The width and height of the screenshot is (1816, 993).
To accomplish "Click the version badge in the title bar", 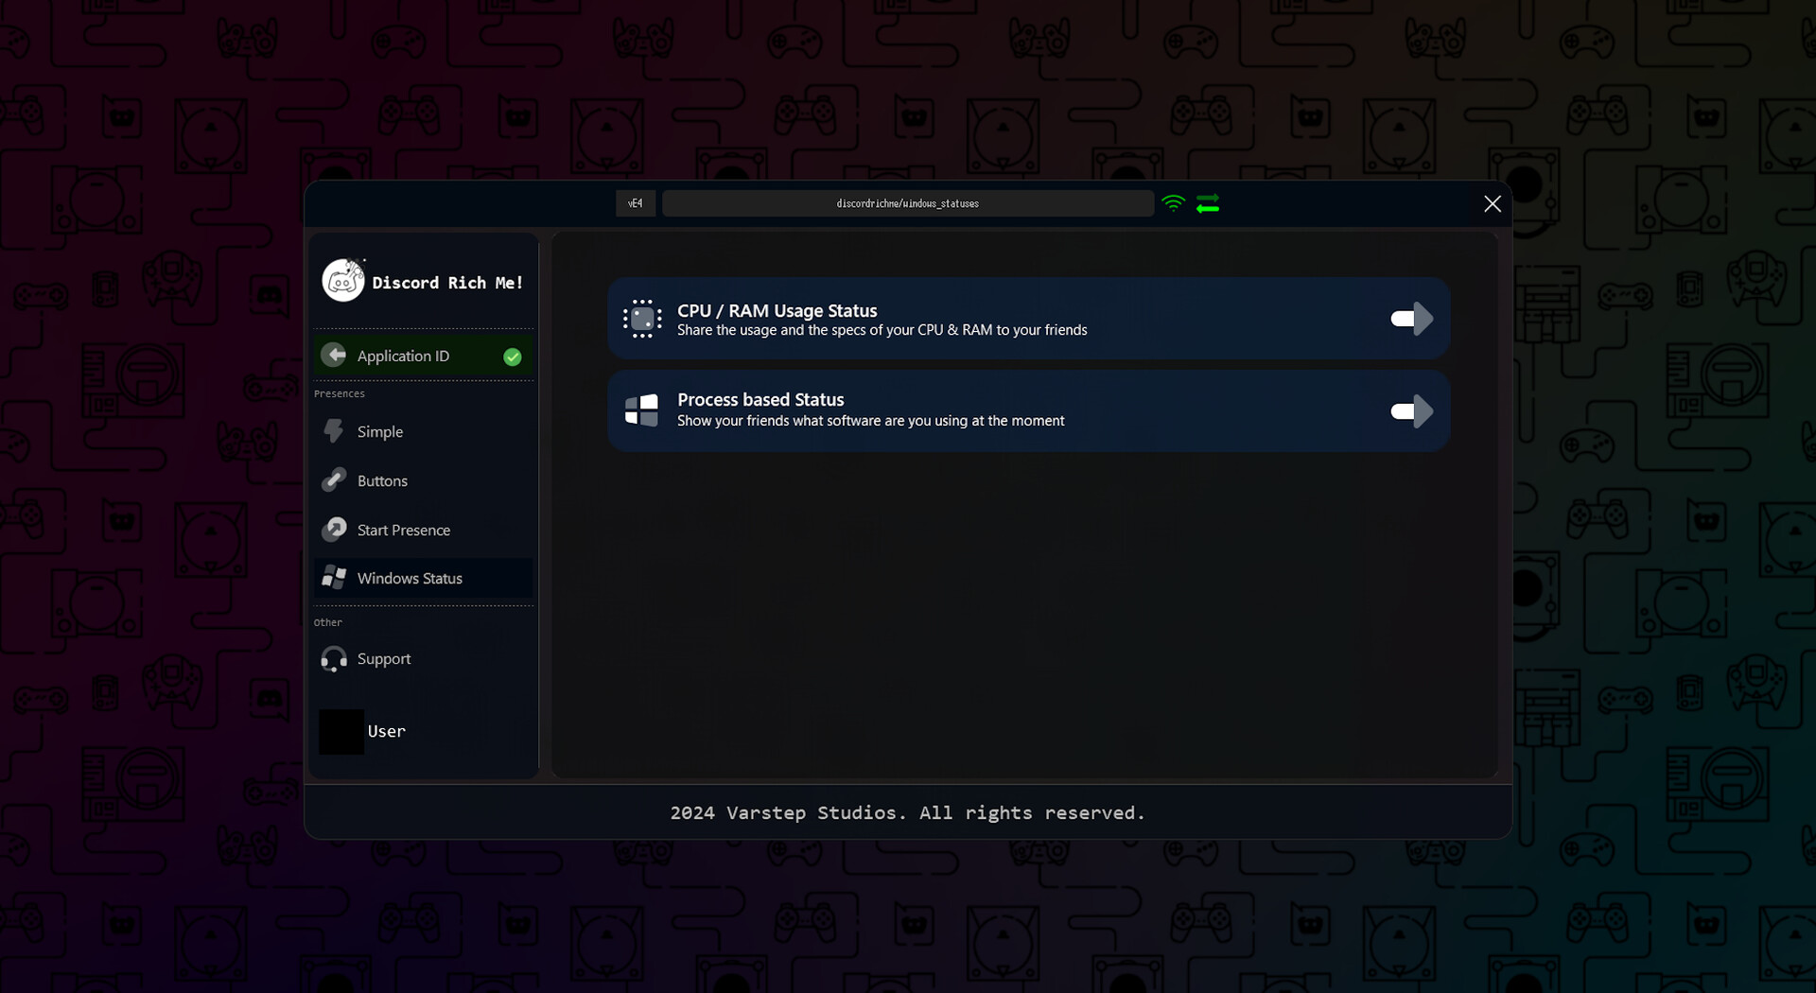I will click(x=636, y=203).
